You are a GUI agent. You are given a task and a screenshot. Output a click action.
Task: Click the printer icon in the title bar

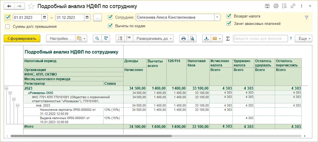[276, 6]
